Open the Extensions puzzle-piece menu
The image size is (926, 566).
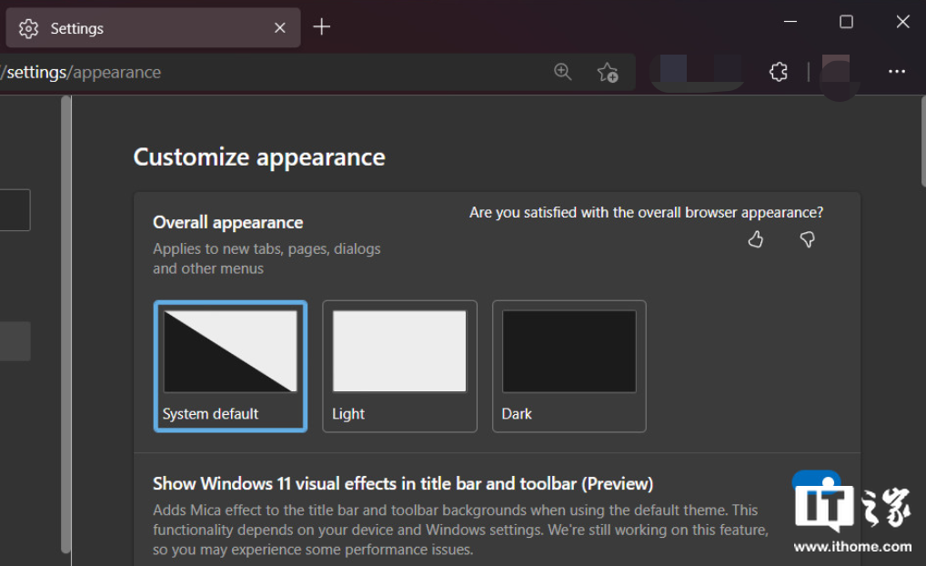tap(779, 72)
